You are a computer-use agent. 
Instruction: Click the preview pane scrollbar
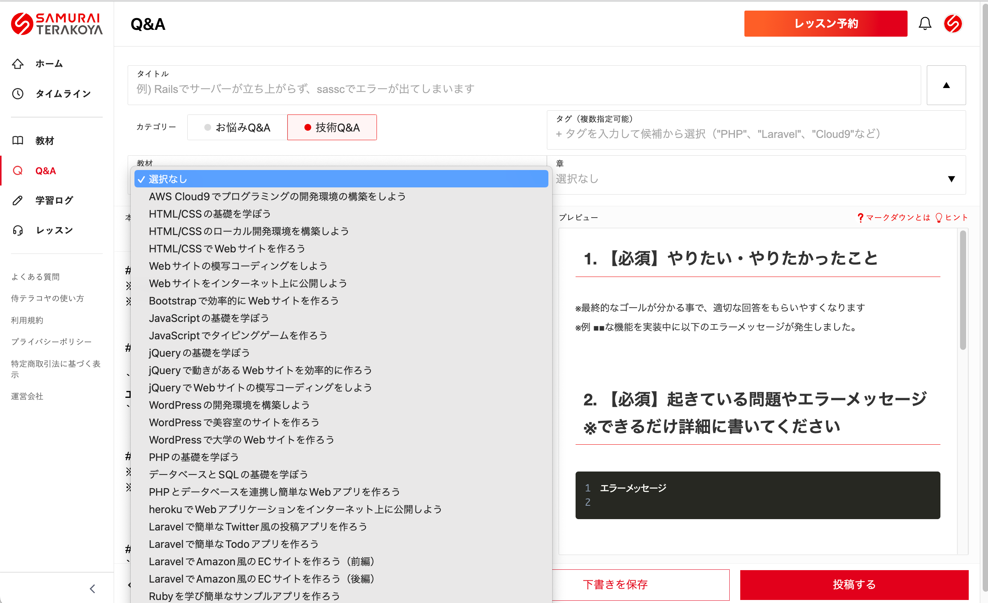(962, 291)
